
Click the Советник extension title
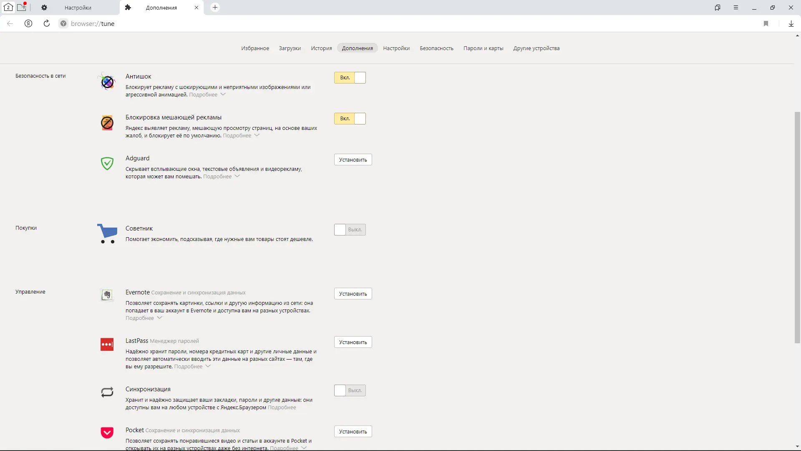(x=139, y=228)
